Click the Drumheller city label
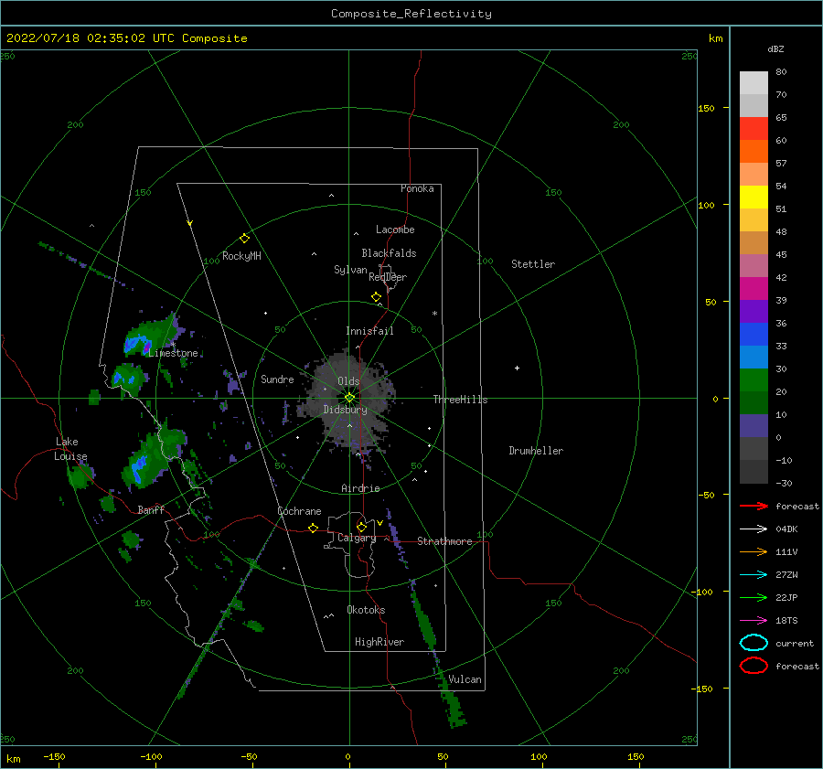 536,451
